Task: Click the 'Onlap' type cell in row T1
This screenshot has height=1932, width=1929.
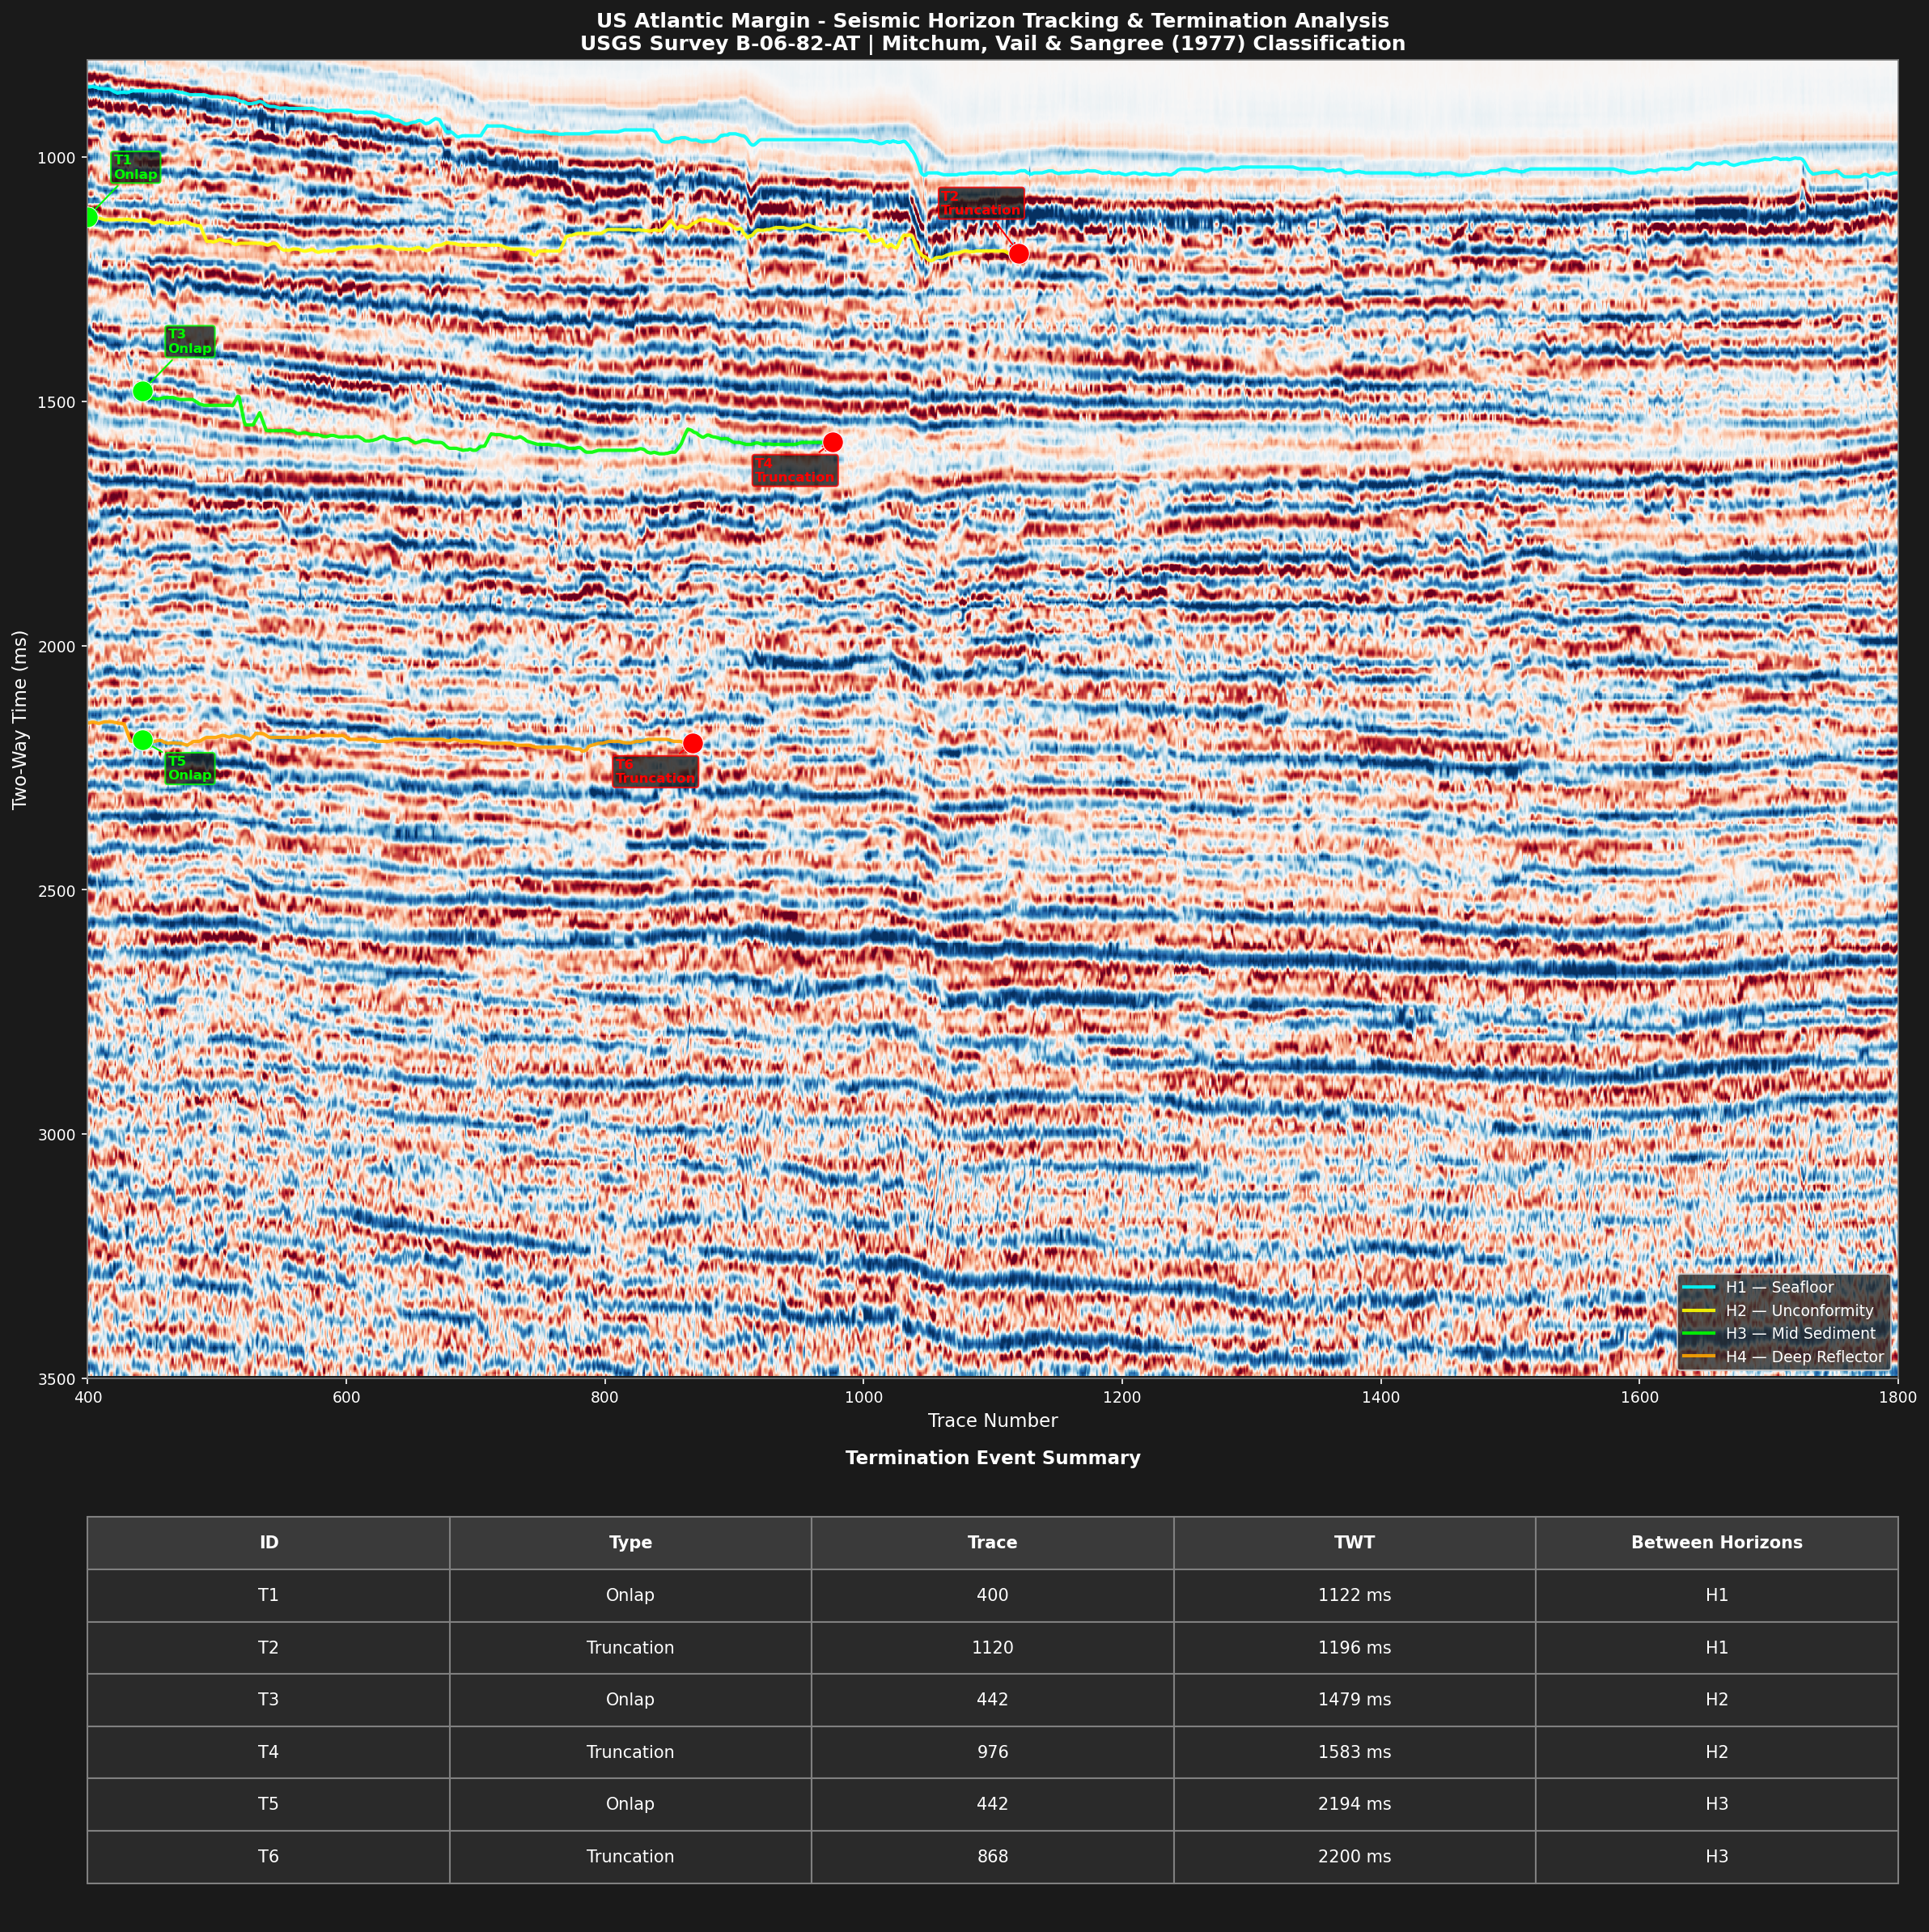Action: pyautogui.click(x=630, y=1595)
